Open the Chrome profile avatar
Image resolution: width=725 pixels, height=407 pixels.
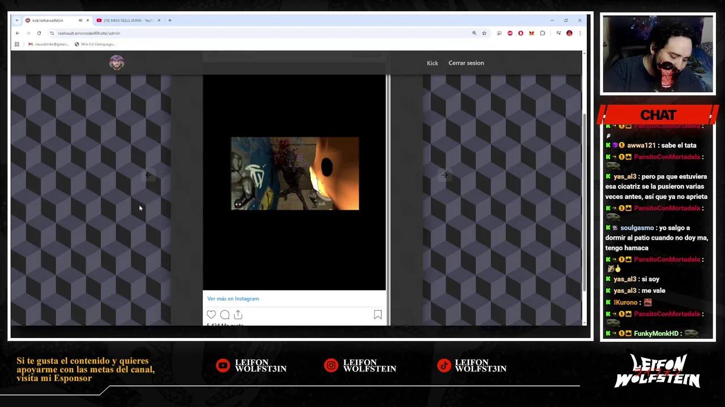(569, 33)
